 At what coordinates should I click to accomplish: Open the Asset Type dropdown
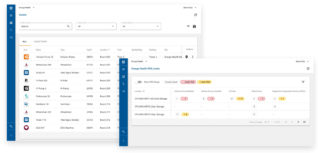coord(96,26)
